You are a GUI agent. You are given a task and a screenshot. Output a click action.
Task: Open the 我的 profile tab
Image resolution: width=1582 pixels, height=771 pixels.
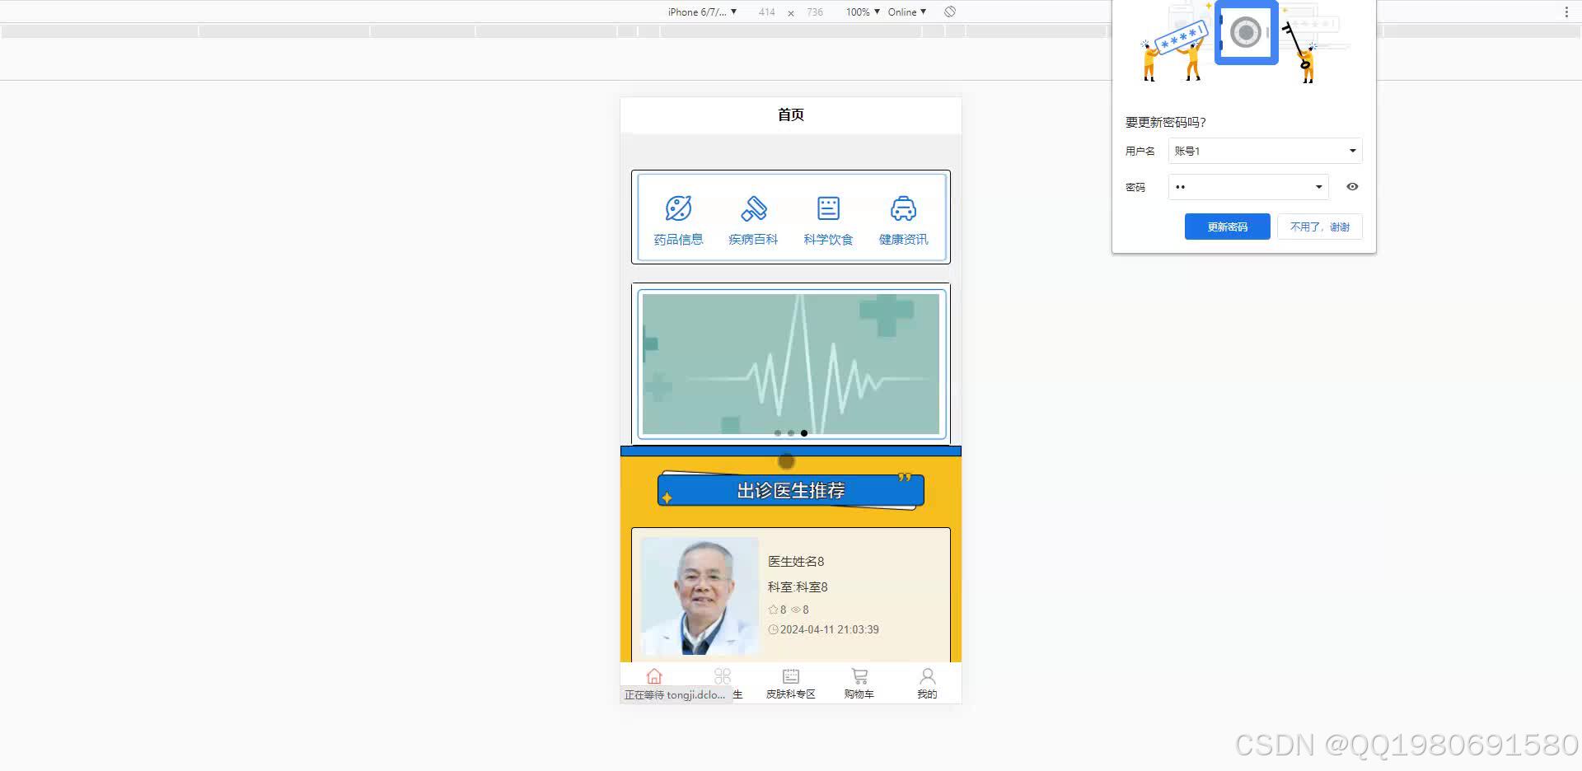[x=927, y=684]
